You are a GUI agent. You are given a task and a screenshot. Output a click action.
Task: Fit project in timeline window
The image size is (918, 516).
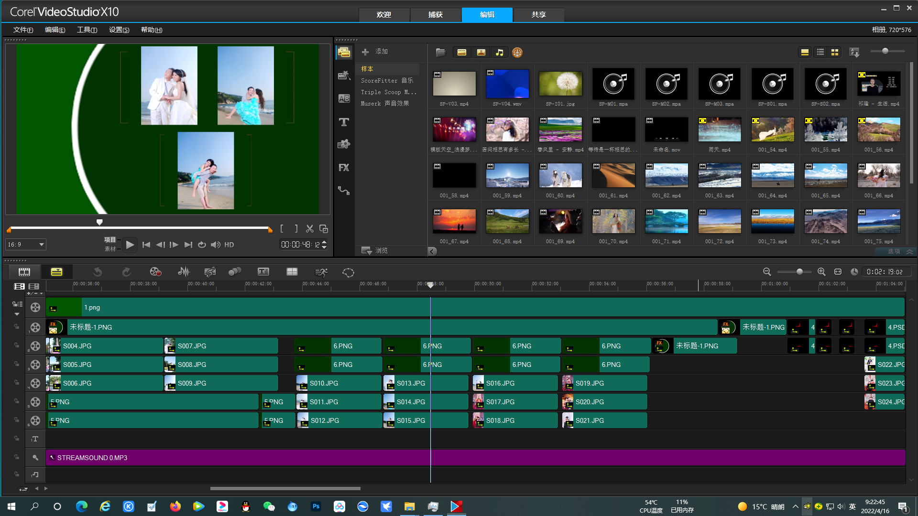click(x=838, y=272)
